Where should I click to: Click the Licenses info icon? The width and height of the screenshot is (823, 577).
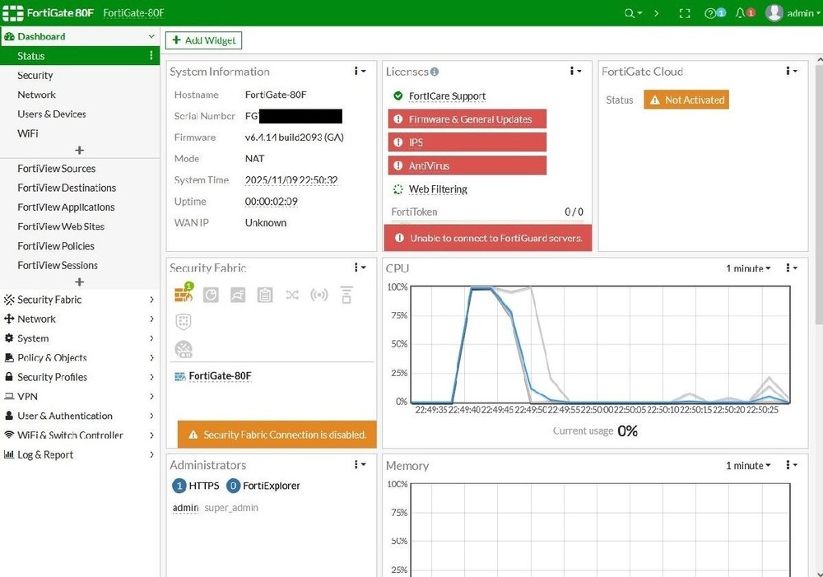pyautogui.click(x=435, y=72)
